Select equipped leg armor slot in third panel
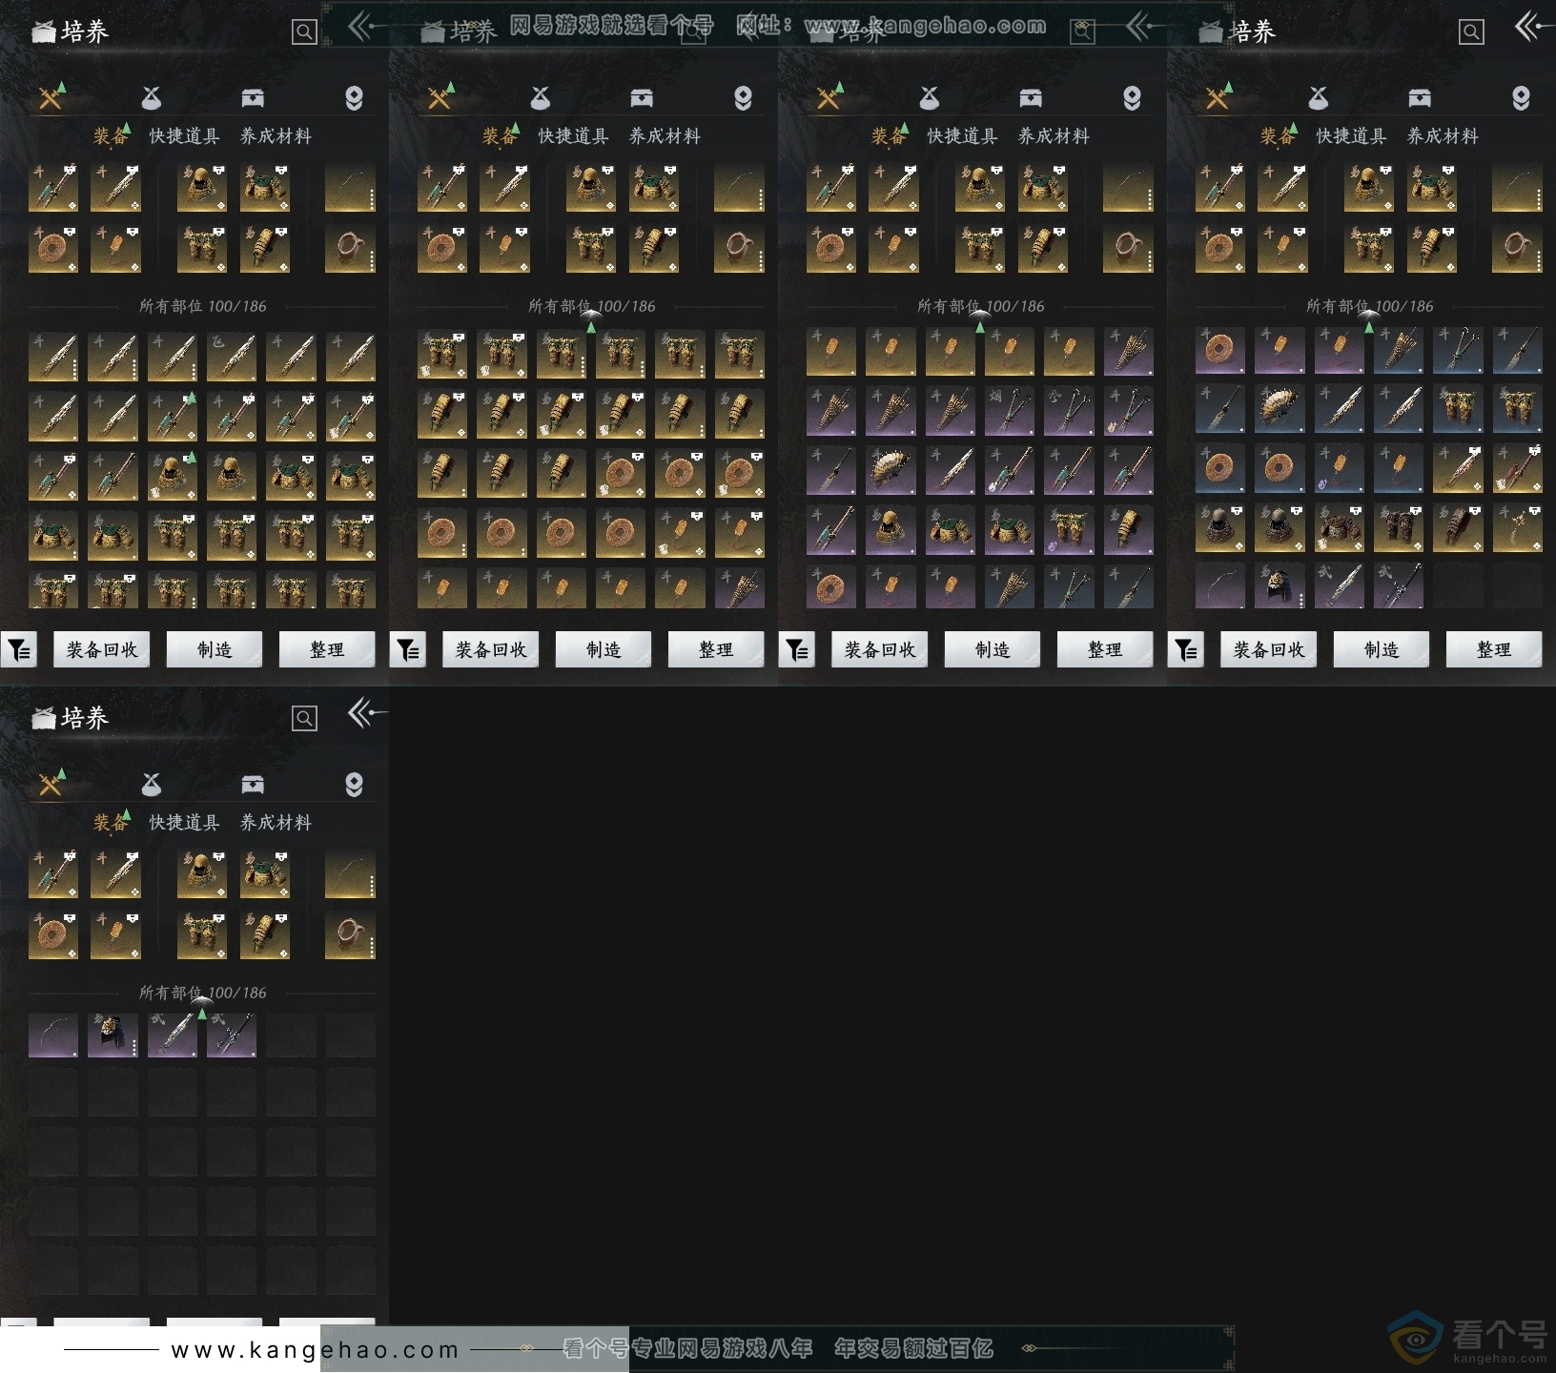 (980, 248)
